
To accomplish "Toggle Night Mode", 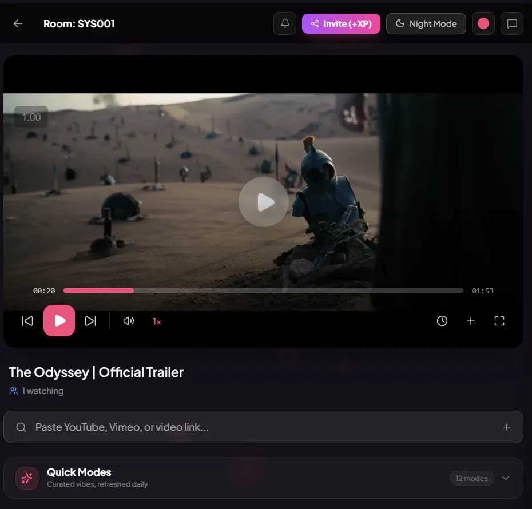I will click(x=426, y=24).
